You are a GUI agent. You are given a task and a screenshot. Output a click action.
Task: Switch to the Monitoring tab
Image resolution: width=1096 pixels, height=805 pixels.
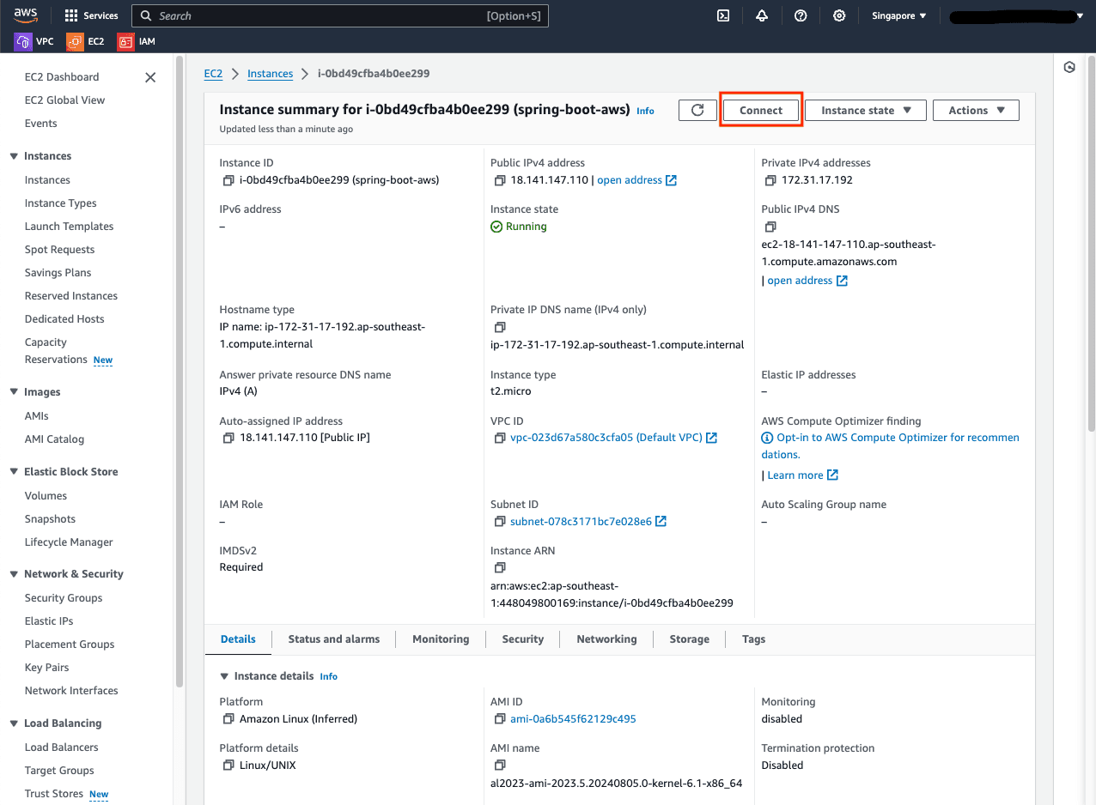pyautogui.click(x=441, y=639)
